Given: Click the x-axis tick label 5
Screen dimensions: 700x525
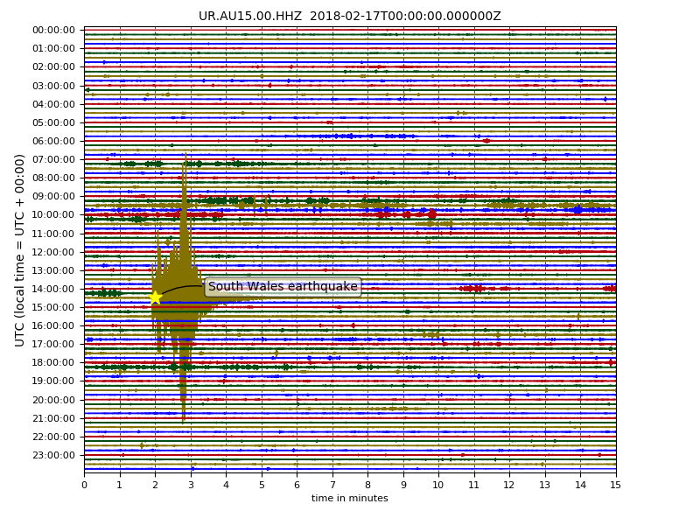Looking at the screenshot, I should tap(262, 486).
